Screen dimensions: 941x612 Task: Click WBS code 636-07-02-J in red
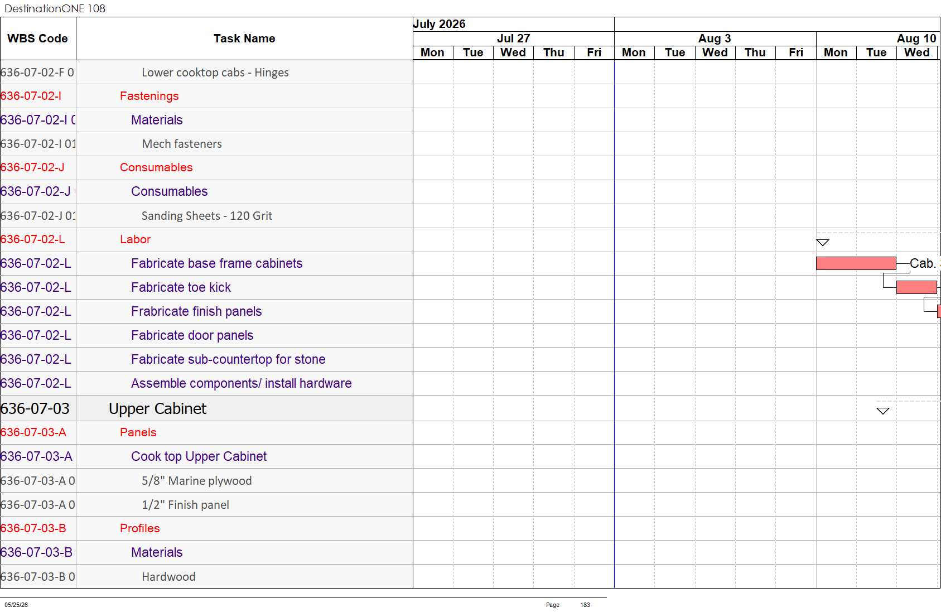point(32,167)
